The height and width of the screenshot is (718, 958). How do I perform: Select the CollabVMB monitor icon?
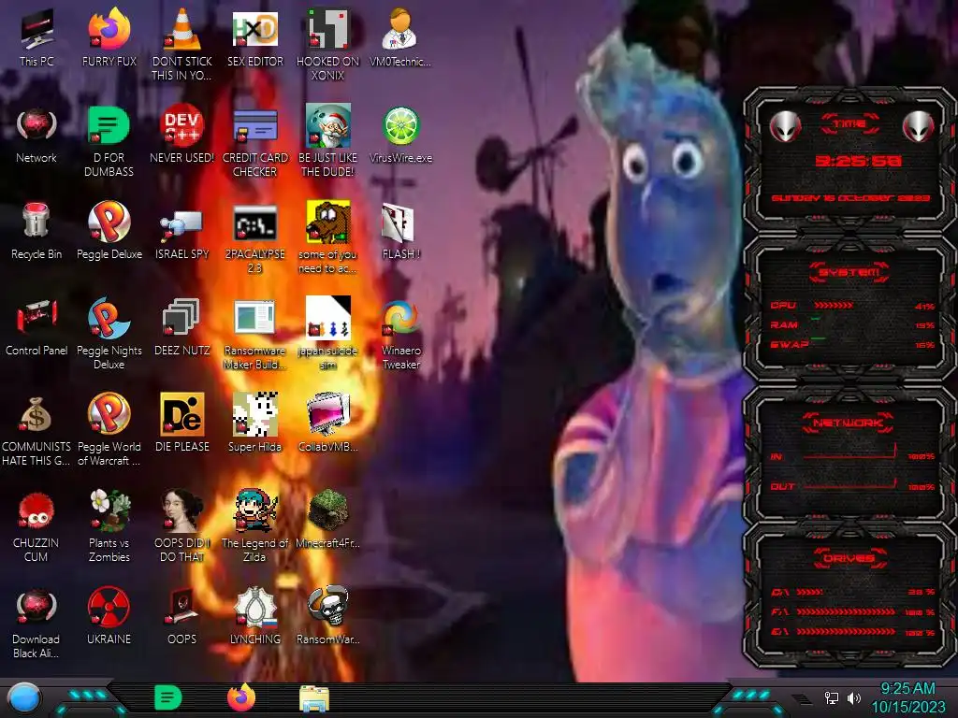[328, 414]
